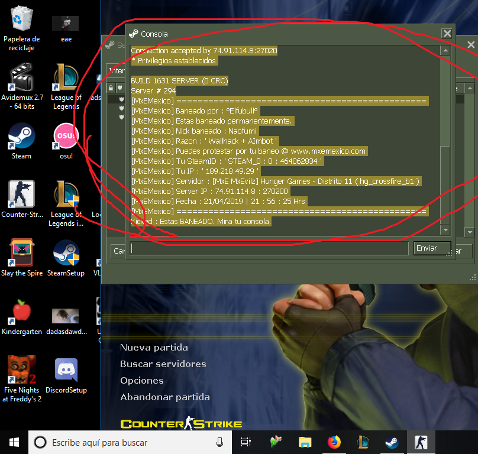Image resolution: width=478 pixels, height=454 pixels.
Task: Click the "Razon : ' Wallhack + AImbot '" line
Action: coord(205,141)
